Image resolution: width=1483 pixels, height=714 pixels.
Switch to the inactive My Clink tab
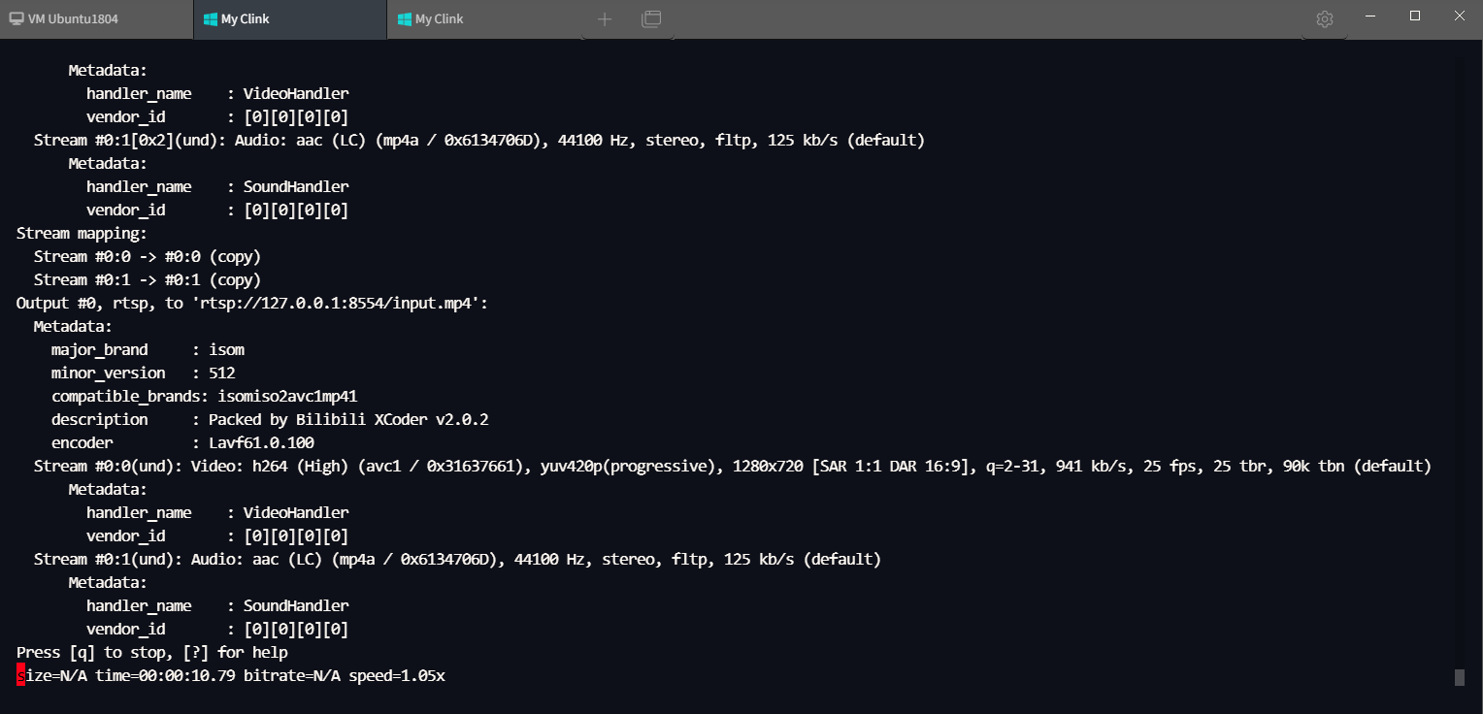pyautogui.click(x=482, y=19)
